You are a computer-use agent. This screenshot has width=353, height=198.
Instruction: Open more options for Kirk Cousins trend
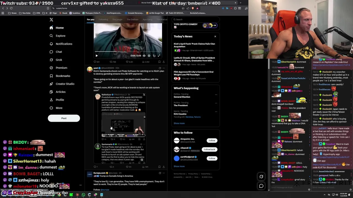(x=216, y=112)
